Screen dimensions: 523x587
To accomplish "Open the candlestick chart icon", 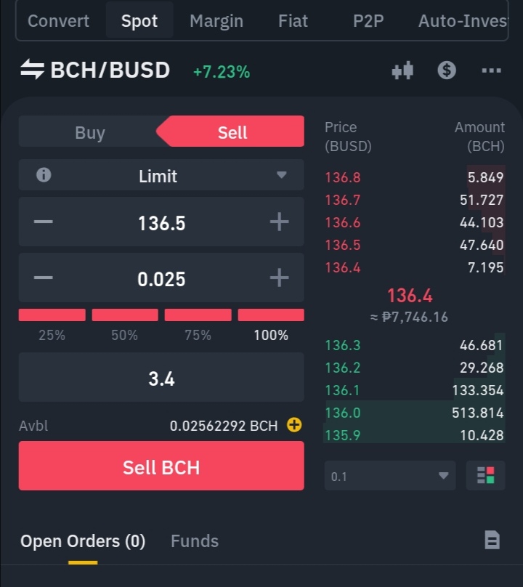I will (402, 70).
